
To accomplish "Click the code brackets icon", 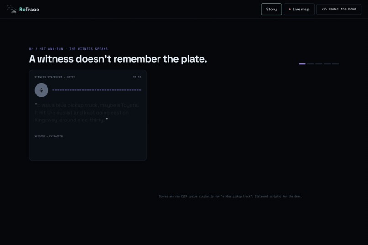I will (x=324, y=9).
